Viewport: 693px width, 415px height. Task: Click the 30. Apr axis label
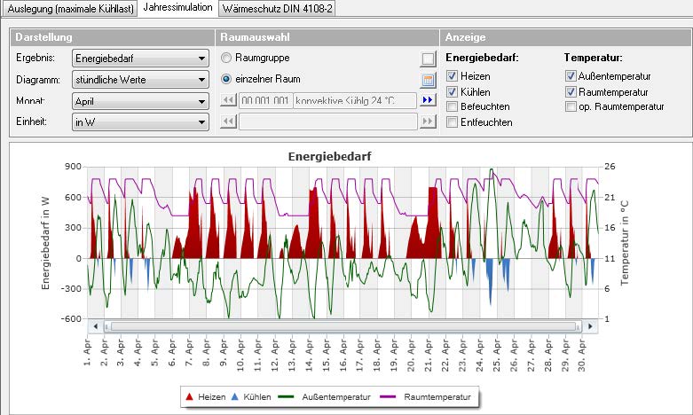582,355
